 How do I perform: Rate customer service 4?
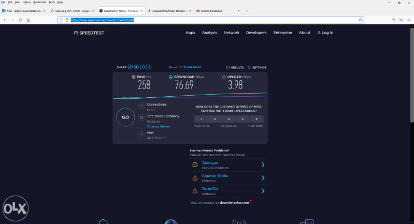coord(242,119)
